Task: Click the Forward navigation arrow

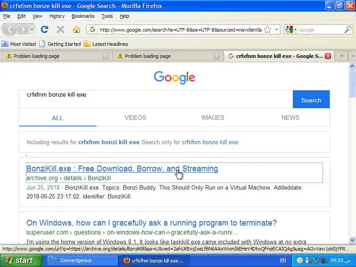Action: click(23, 29)
